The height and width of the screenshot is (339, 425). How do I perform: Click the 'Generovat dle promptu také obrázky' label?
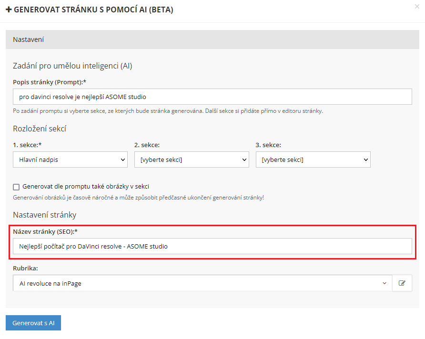86,187
